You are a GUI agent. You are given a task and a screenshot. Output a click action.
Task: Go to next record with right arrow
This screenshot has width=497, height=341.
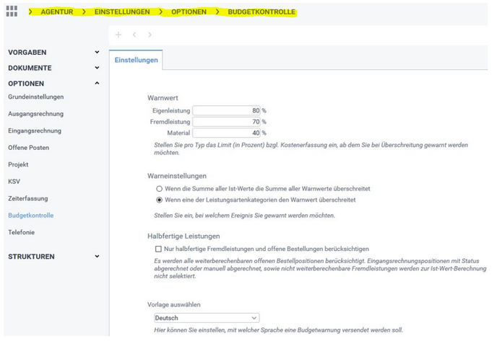tap(150, 35)
